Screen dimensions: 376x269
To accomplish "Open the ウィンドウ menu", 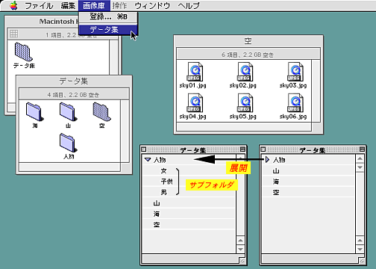I will tap(152, 5).
